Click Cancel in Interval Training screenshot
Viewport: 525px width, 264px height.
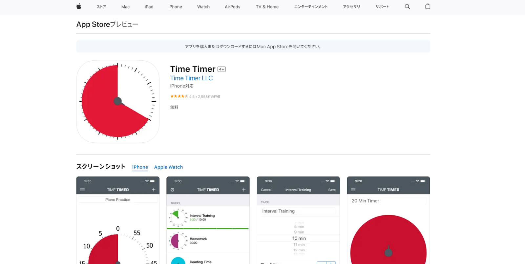click(266, 190)
